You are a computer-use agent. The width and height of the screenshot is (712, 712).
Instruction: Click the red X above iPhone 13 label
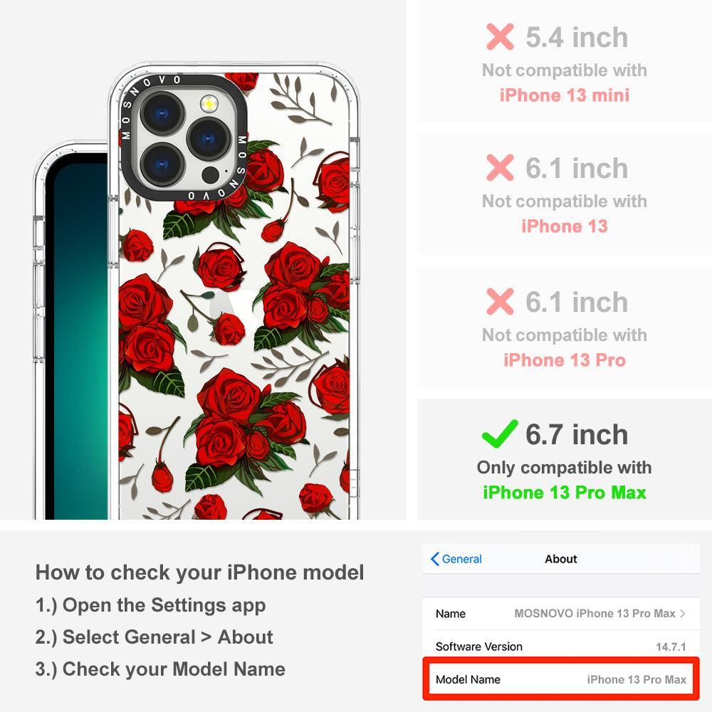click(x=500, y=167)
